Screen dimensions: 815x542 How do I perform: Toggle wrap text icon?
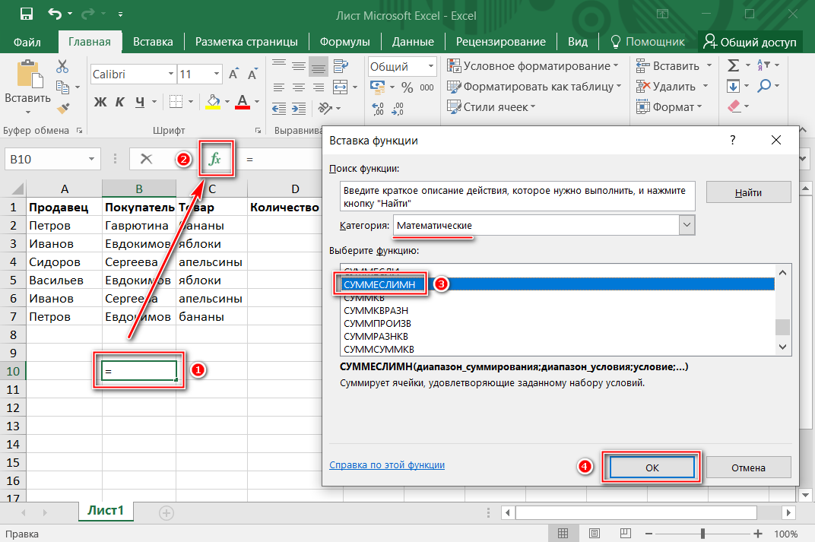click(341, 66)
